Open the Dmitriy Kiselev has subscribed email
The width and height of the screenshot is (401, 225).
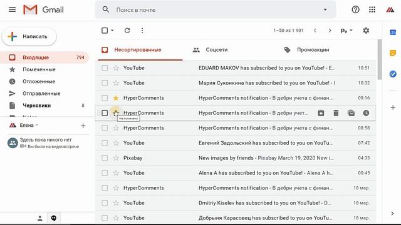(x=236, y=203)
